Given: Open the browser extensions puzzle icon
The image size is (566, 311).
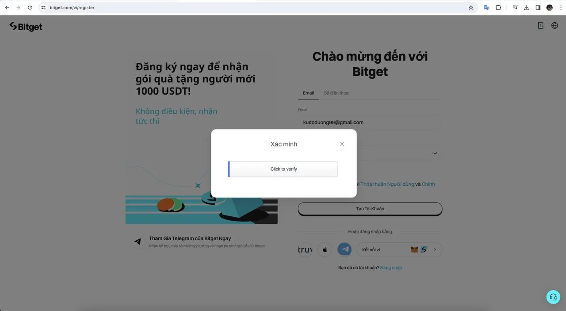Looking at the screenshot, I should [x=498, y=8].
